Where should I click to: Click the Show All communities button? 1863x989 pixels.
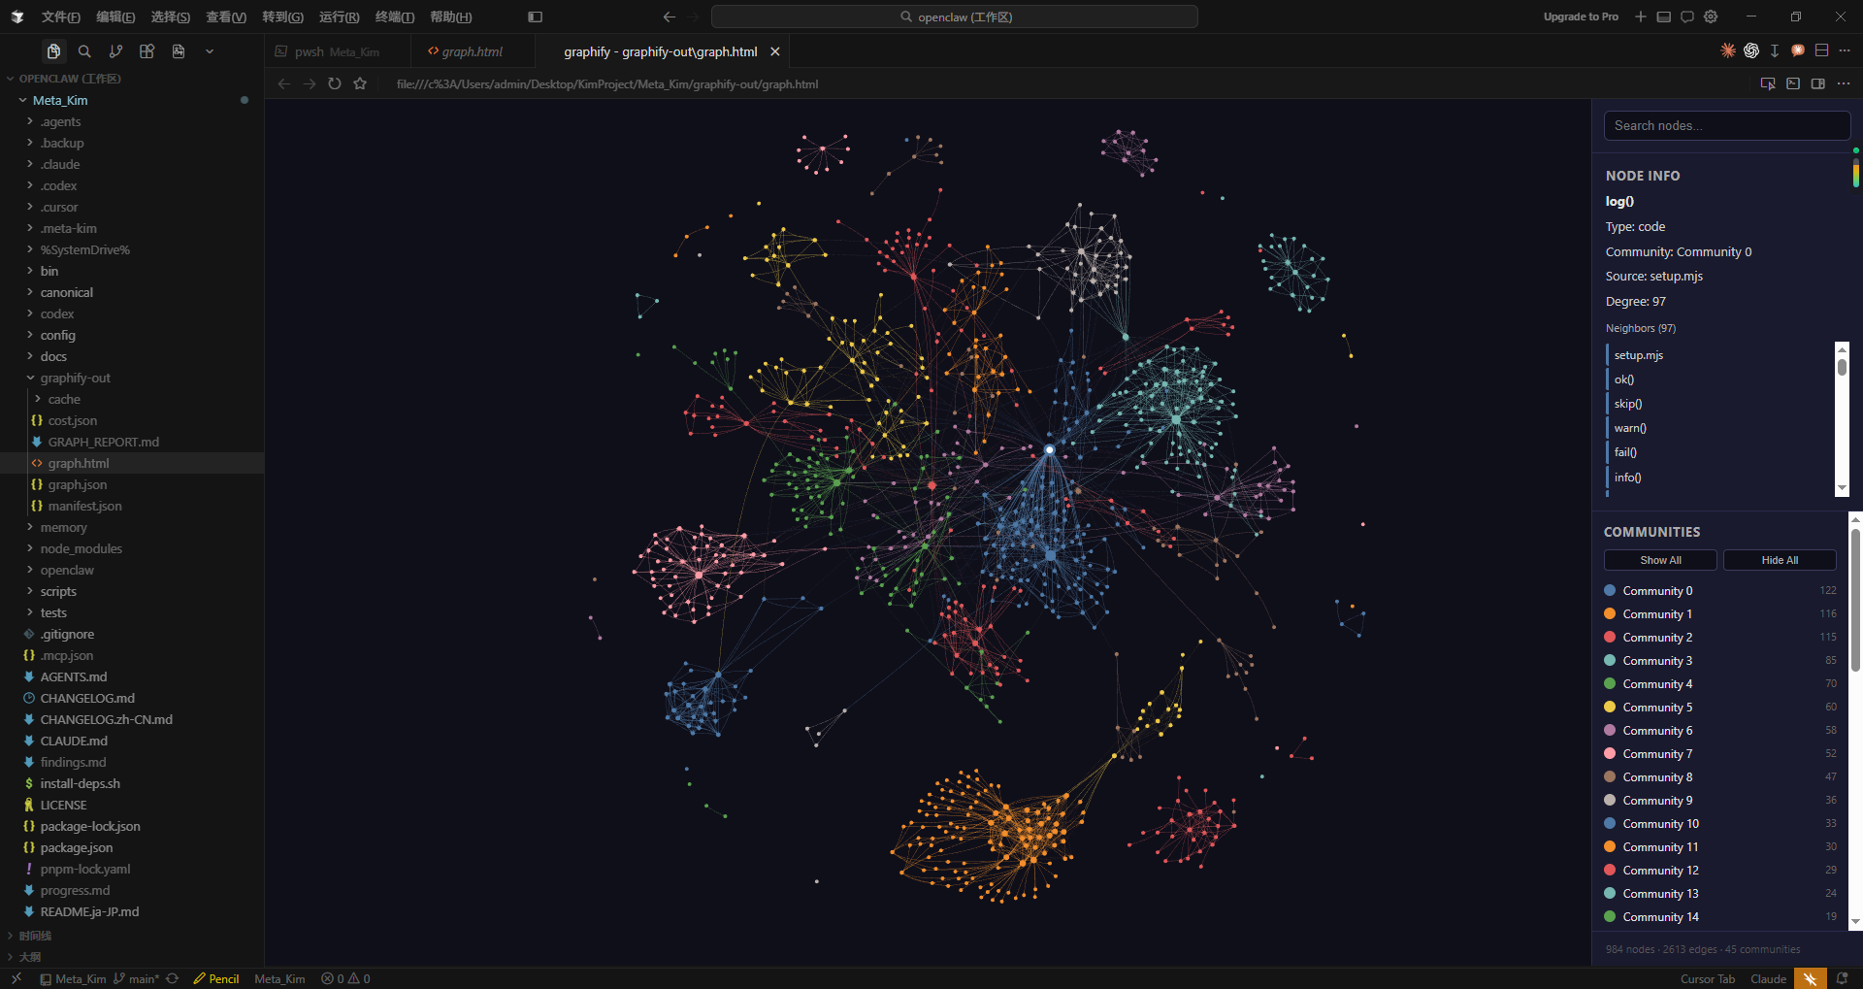1660,560
